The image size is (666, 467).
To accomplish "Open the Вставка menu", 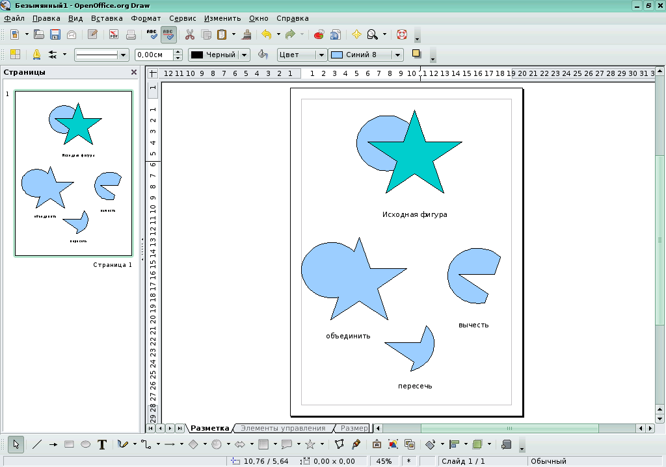I will tap(107, 18).
